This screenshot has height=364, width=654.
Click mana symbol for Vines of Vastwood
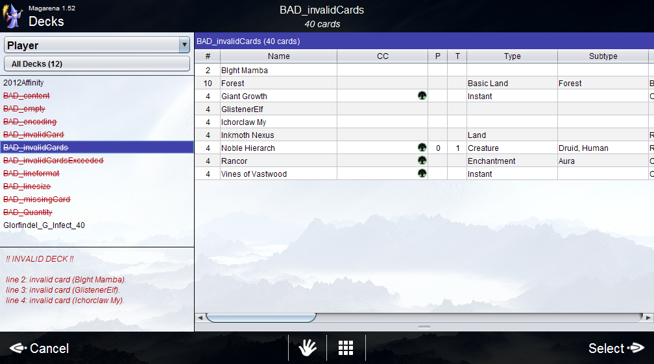422,174
